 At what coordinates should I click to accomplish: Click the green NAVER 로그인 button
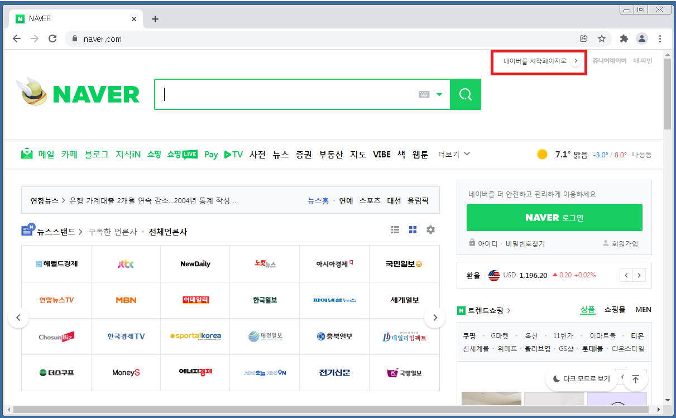click(x=554, y=218)
